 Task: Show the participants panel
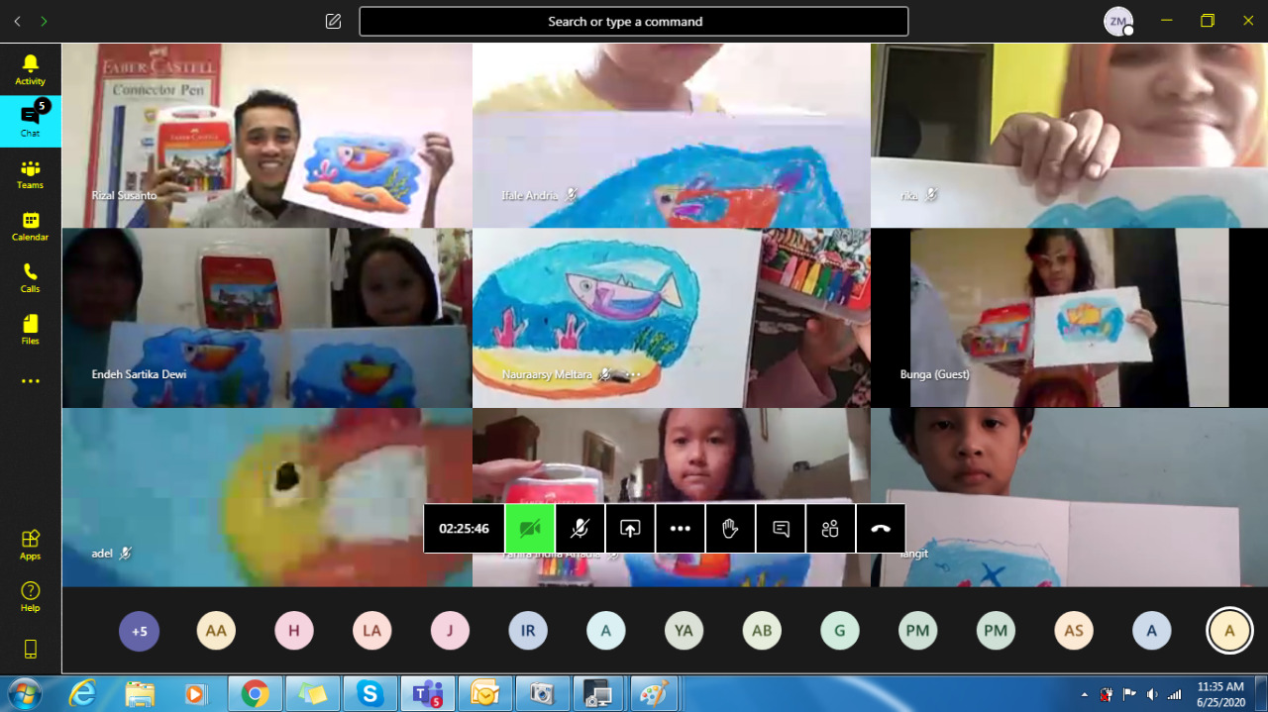830,529
